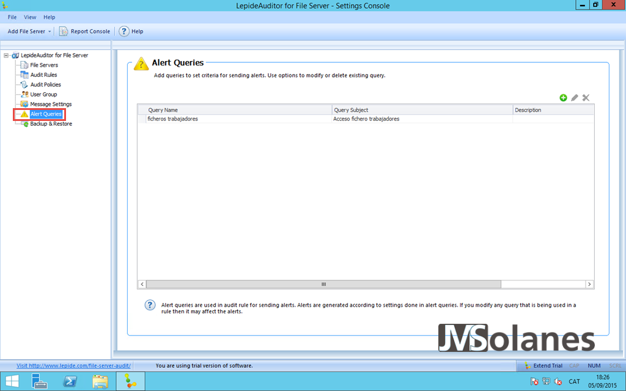The width and height of the screenshot is (626, 391).
Task: Click the Report Console icon
Action: click(x=64, y=31)
